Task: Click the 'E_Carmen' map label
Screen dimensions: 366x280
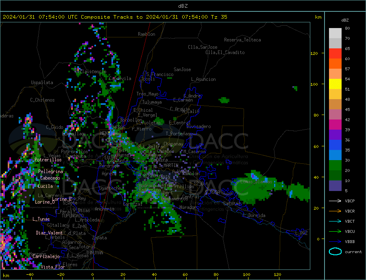Action: (183, 100)
